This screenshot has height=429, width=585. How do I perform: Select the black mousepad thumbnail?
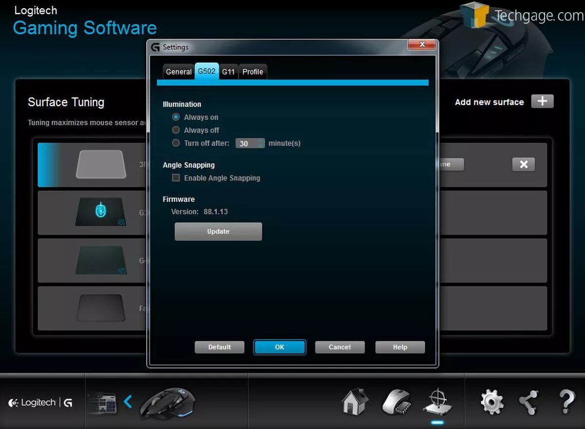coord(101,308)
